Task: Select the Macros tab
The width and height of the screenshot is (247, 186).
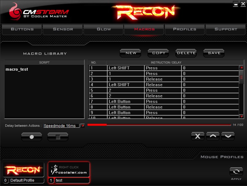Action: point(144,29)
